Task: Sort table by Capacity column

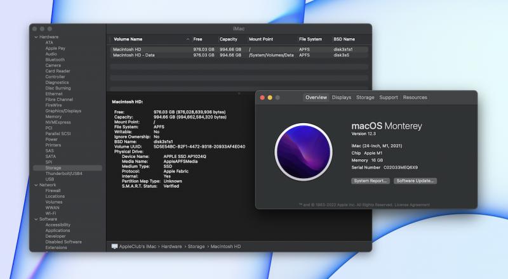Action: [x=229, y=39]
